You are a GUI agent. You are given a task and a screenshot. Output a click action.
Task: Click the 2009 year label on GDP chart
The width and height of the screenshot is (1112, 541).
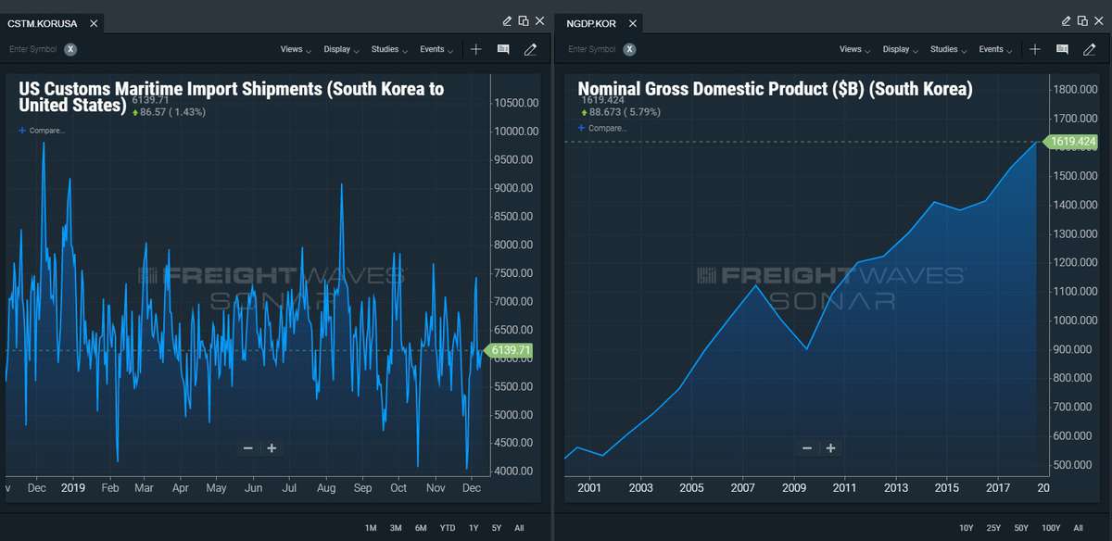795,487
